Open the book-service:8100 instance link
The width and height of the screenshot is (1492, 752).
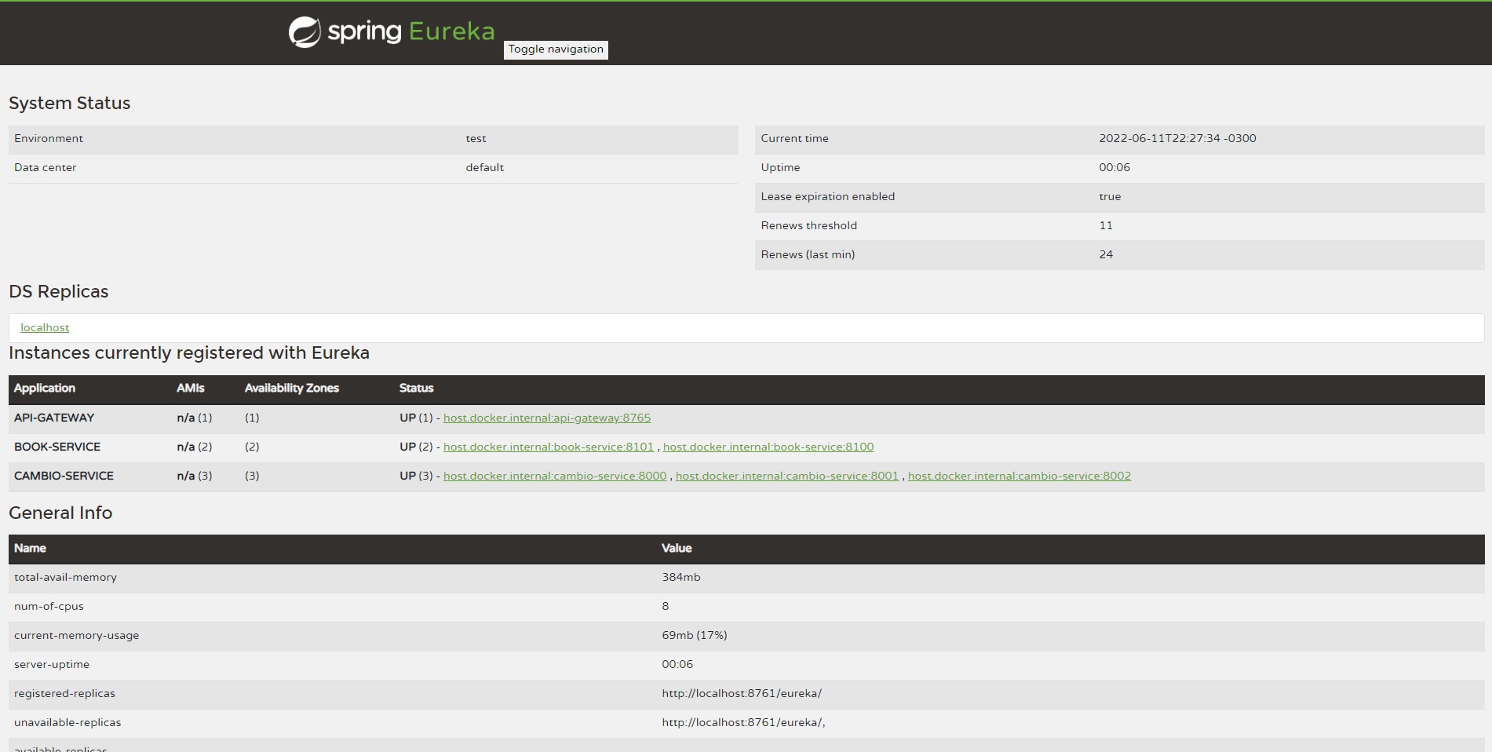coord(768,447)
